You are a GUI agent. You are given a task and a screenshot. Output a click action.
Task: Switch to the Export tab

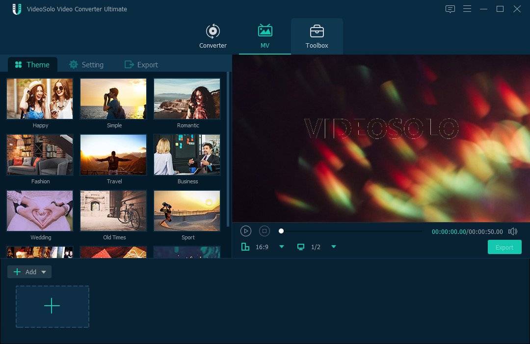tap(141, 65)
